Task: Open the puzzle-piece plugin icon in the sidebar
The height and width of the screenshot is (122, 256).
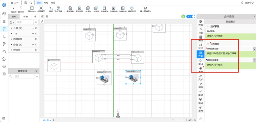Action: (4, 59)
